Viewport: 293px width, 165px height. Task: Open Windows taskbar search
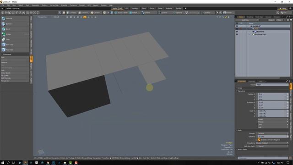click(x=8, y=163)
